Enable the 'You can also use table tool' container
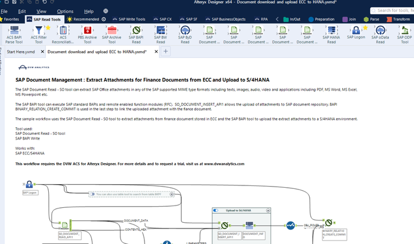 92,194
